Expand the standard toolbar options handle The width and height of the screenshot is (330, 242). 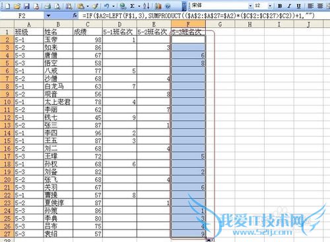click(184, 6)
